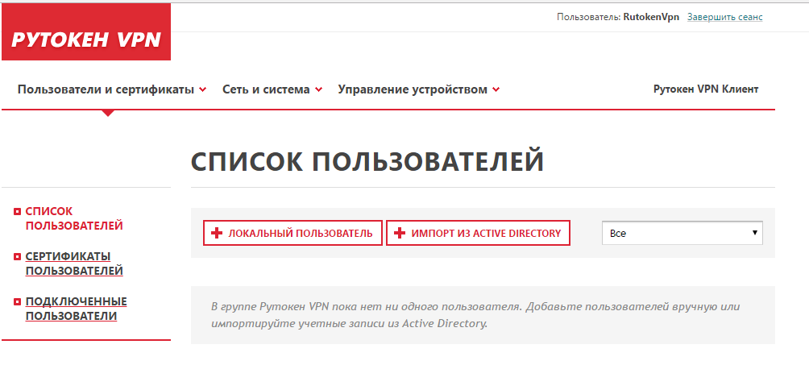
Task: Click the RutokenVpn user name
Action: point(651,17)
